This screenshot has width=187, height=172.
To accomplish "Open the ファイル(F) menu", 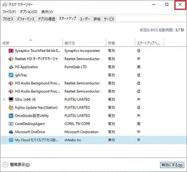I will click(9, 12).
